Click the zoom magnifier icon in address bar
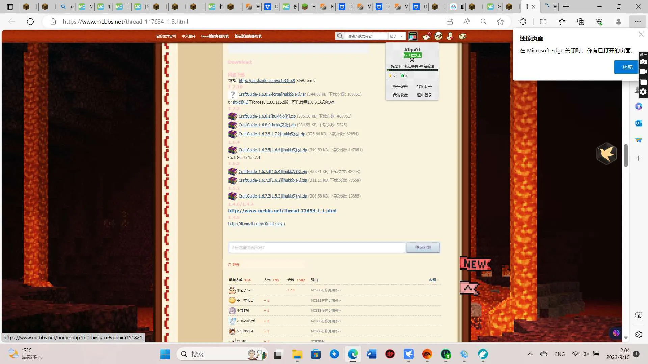648x364 pixels. click(x=483, y=22)
